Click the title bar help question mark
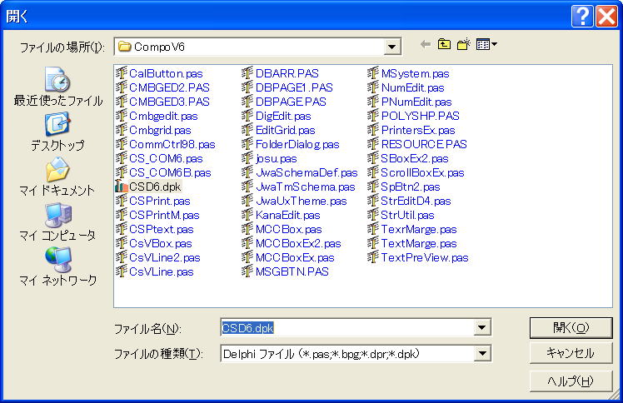The width and height of the screenshot is (623, 403). (582, 17)
